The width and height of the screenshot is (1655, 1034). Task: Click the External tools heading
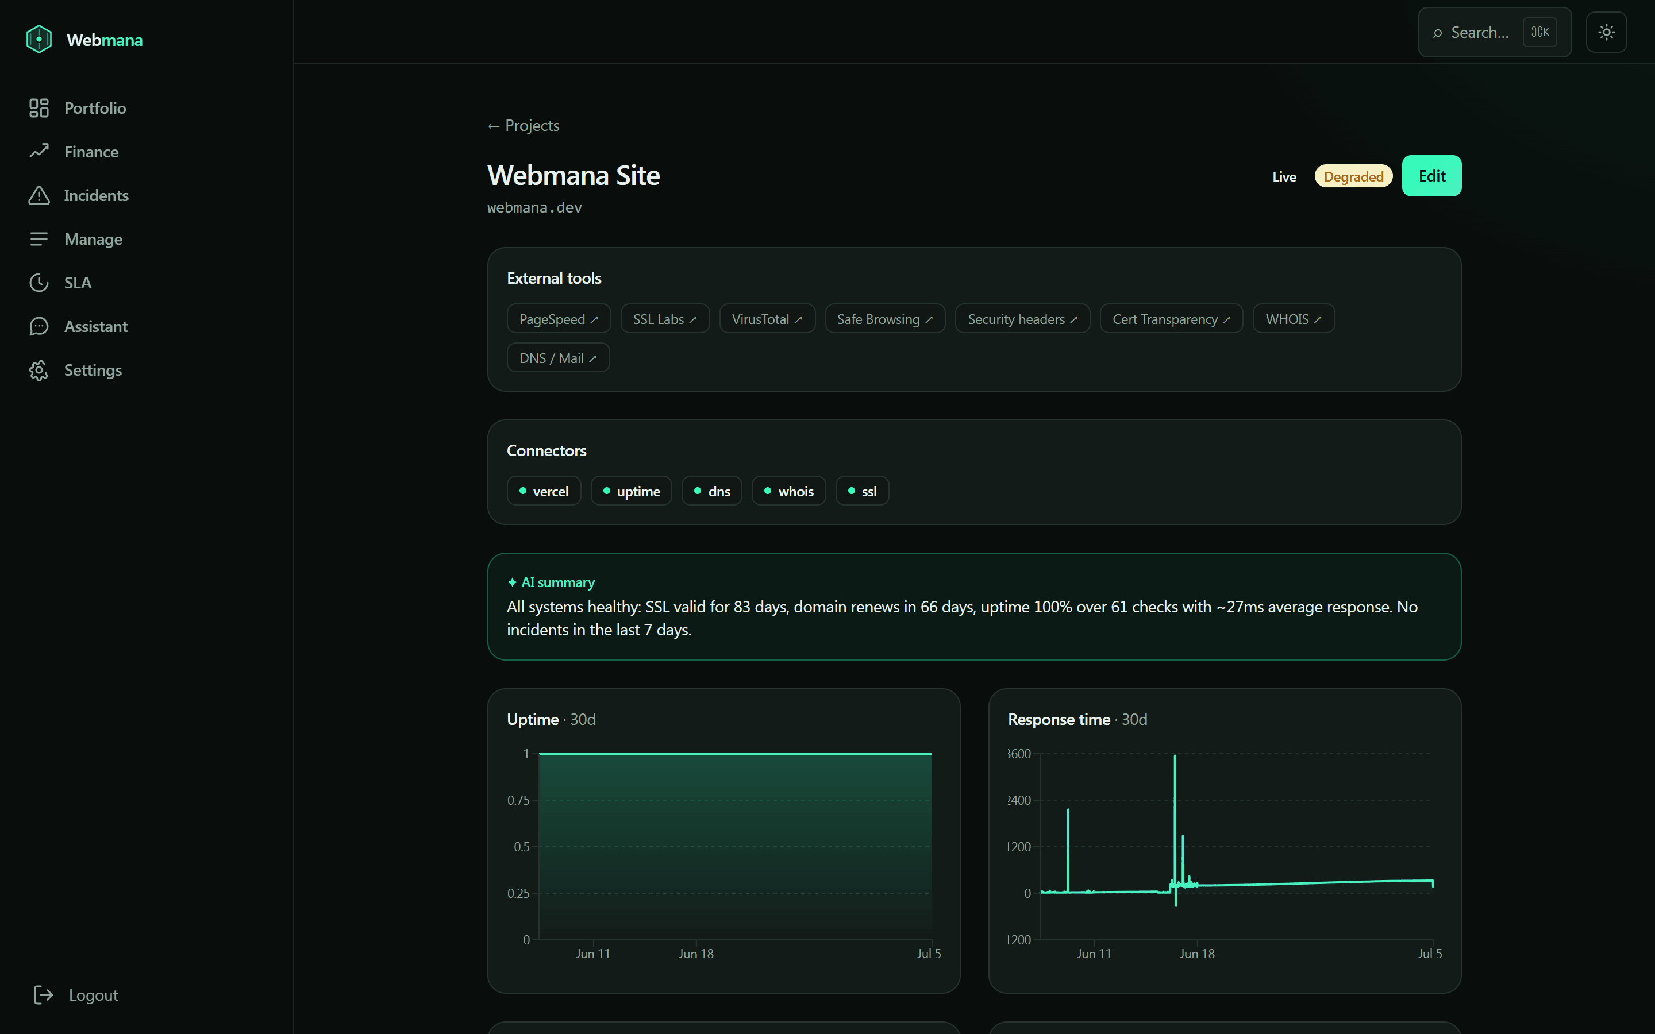point(554,279)
